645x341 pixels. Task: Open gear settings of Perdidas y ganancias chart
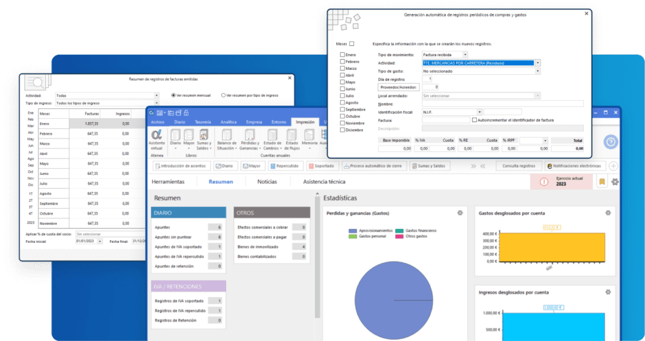460,213
